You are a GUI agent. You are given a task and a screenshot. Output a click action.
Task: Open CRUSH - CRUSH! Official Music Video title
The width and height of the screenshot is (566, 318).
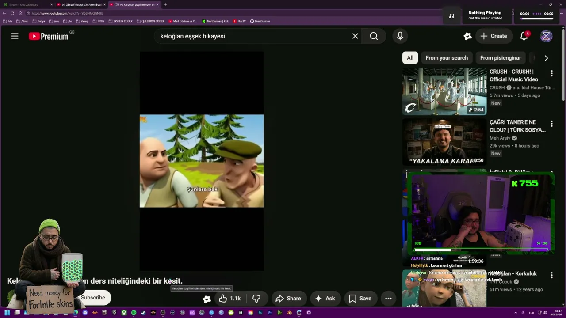[514, 76]
